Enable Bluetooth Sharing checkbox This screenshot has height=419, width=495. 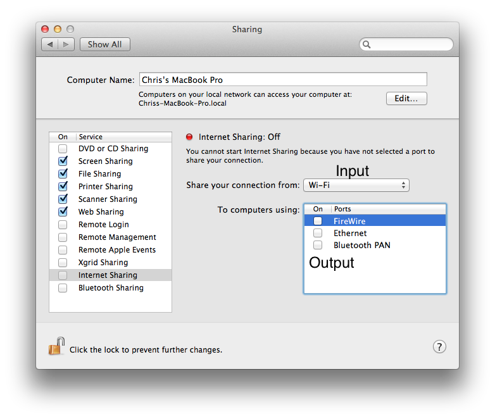[63, 287]
